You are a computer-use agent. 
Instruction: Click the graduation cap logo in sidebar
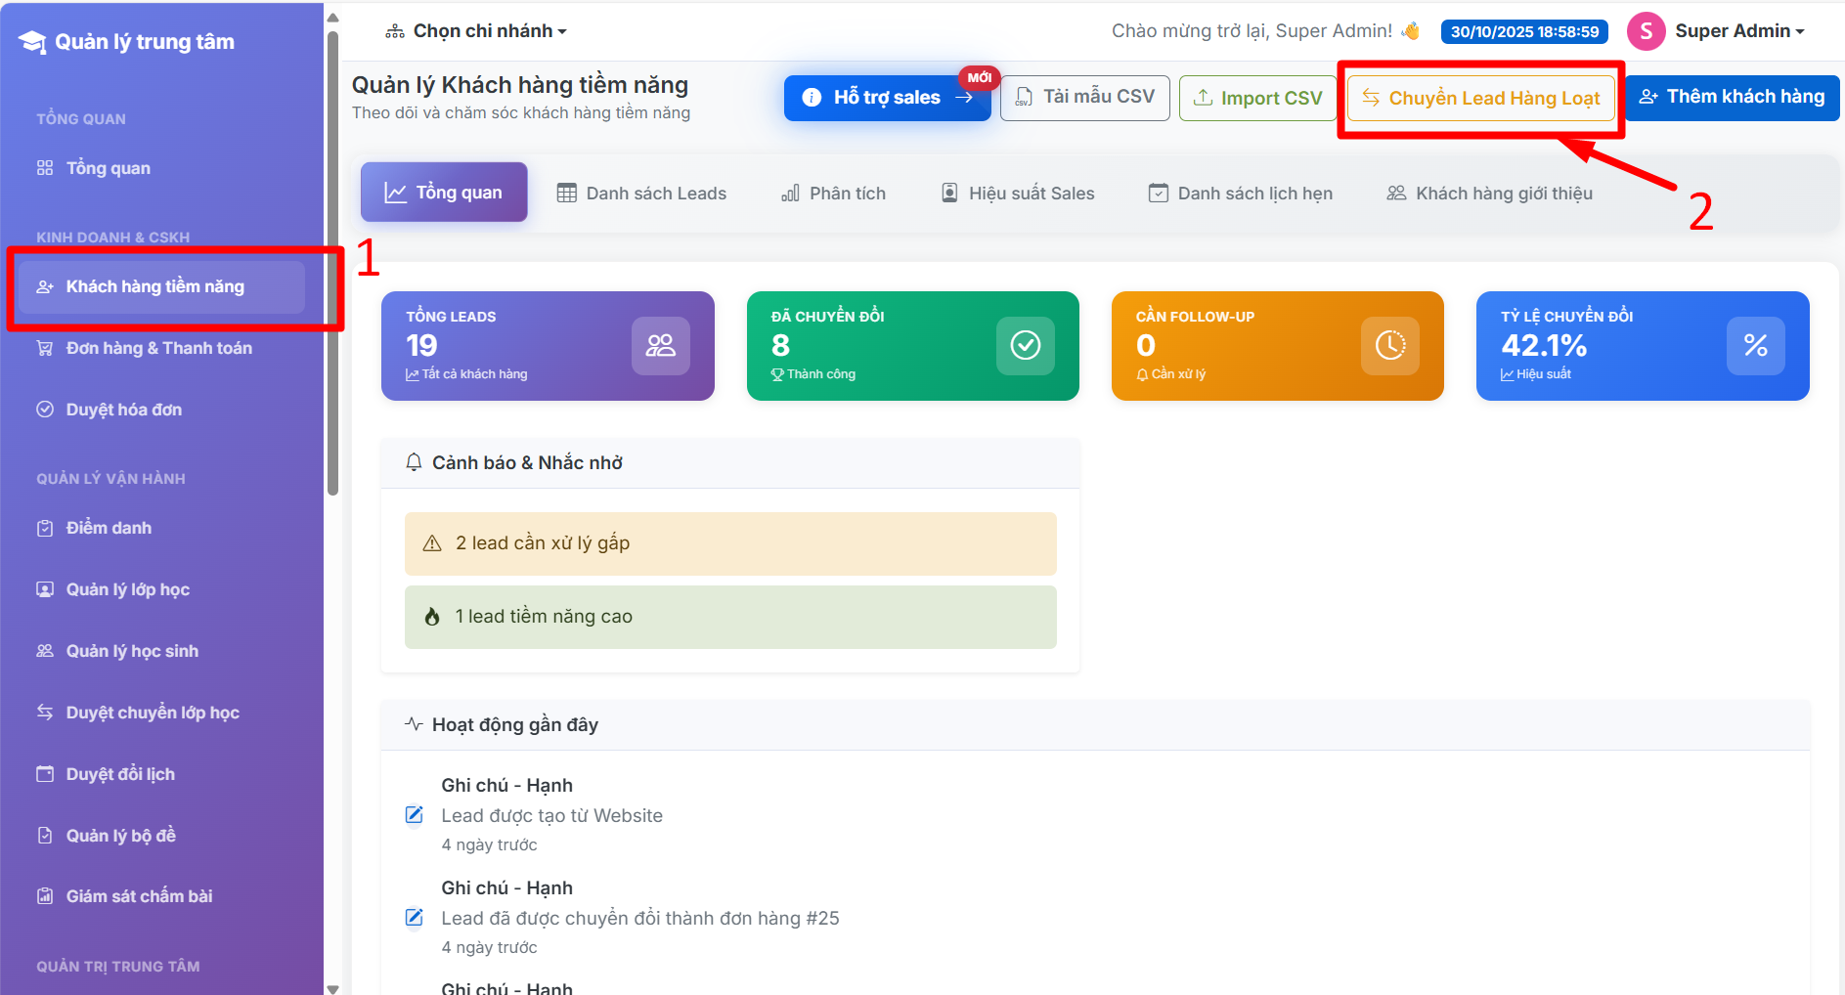[32, 42]
